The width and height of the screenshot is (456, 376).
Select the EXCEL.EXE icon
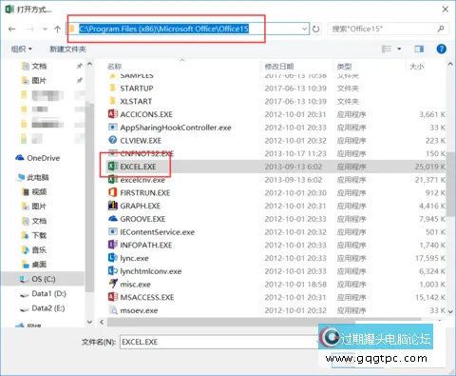coord(113,166)
